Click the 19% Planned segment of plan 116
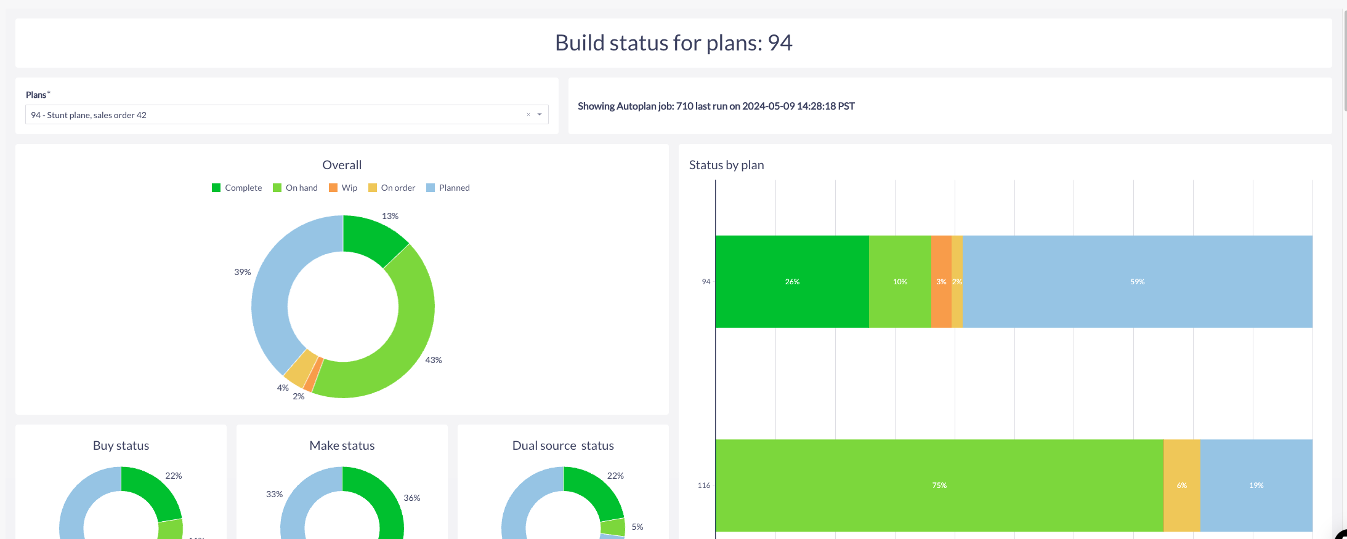 [1256, 485]
